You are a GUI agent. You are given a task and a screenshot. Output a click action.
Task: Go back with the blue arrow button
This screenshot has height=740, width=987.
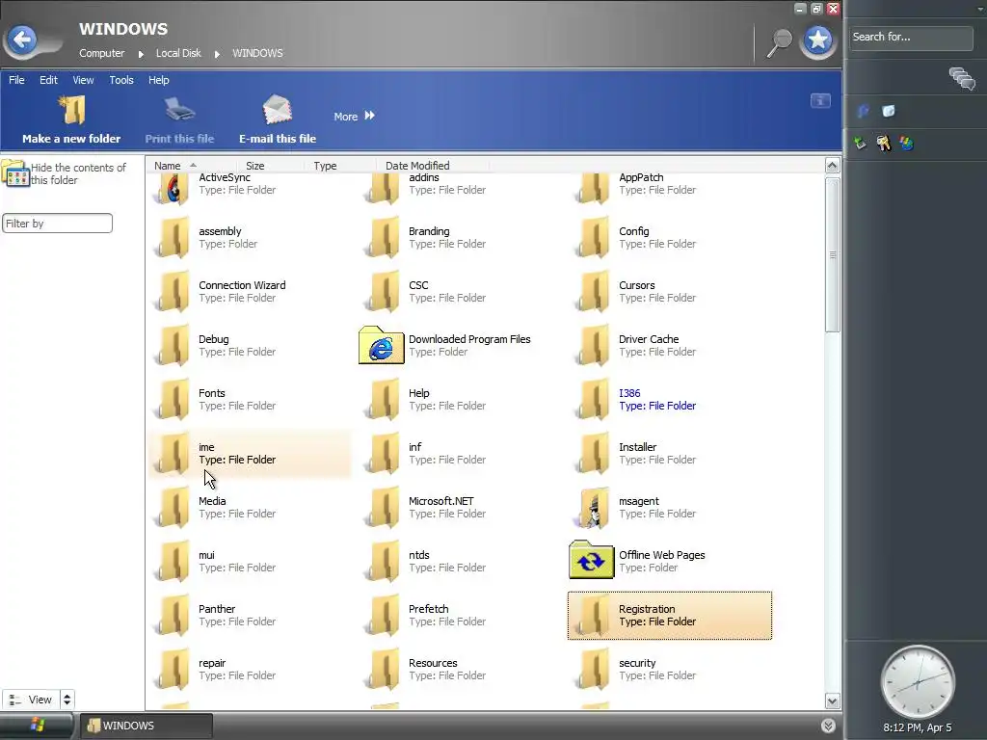(23, 40)
